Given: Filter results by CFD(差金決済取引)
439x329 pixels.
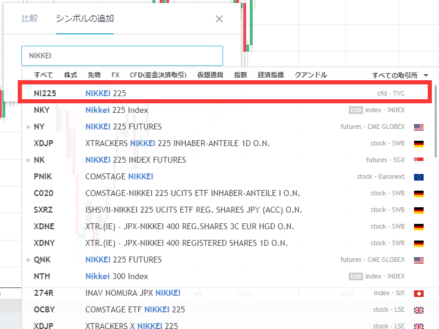Looking at the screenshot, I should [x=158, y=75].
